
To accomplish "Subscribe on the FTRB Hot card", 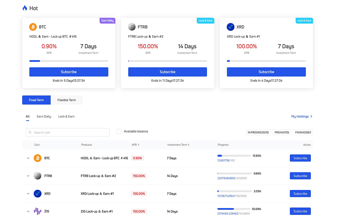I will coord(167,72).
